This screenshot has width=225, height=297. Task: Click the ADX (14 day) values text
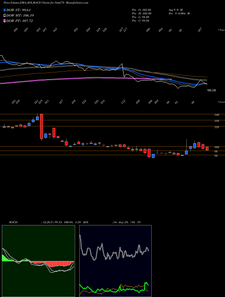(126, 222)
